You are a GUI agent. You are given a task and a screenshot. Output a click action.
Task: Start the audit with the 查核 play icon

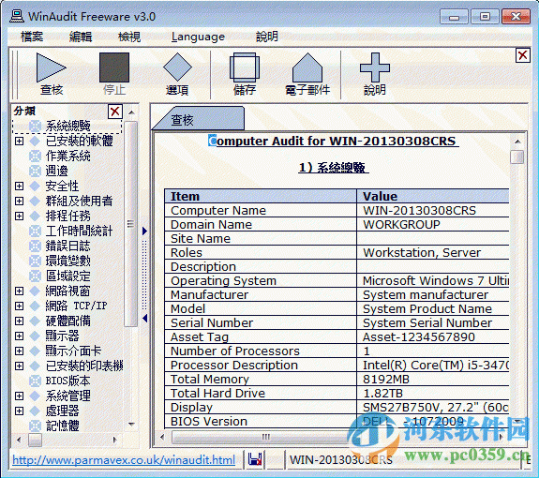(x=52, y=67)
